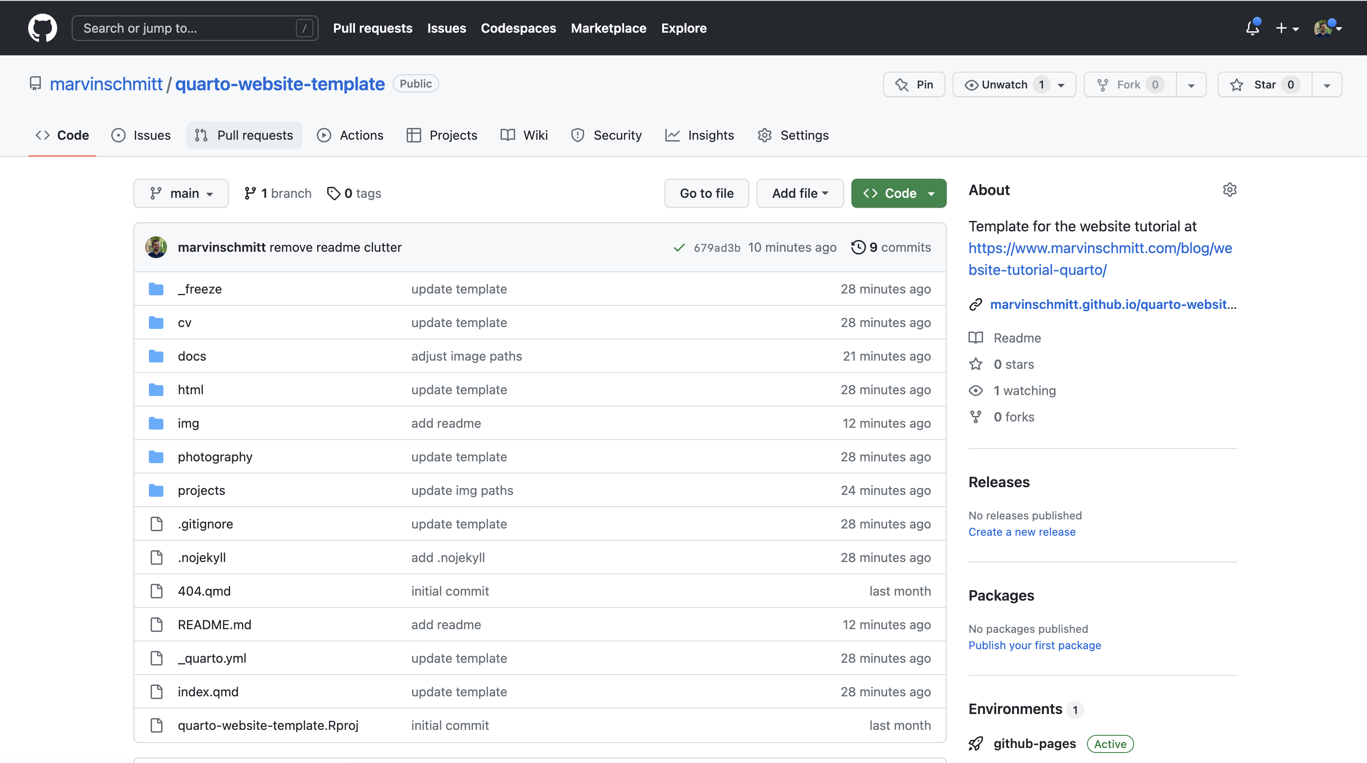The image size is (1367, 763).
Task: Open the img folder icon
Action: click(156, 423)
